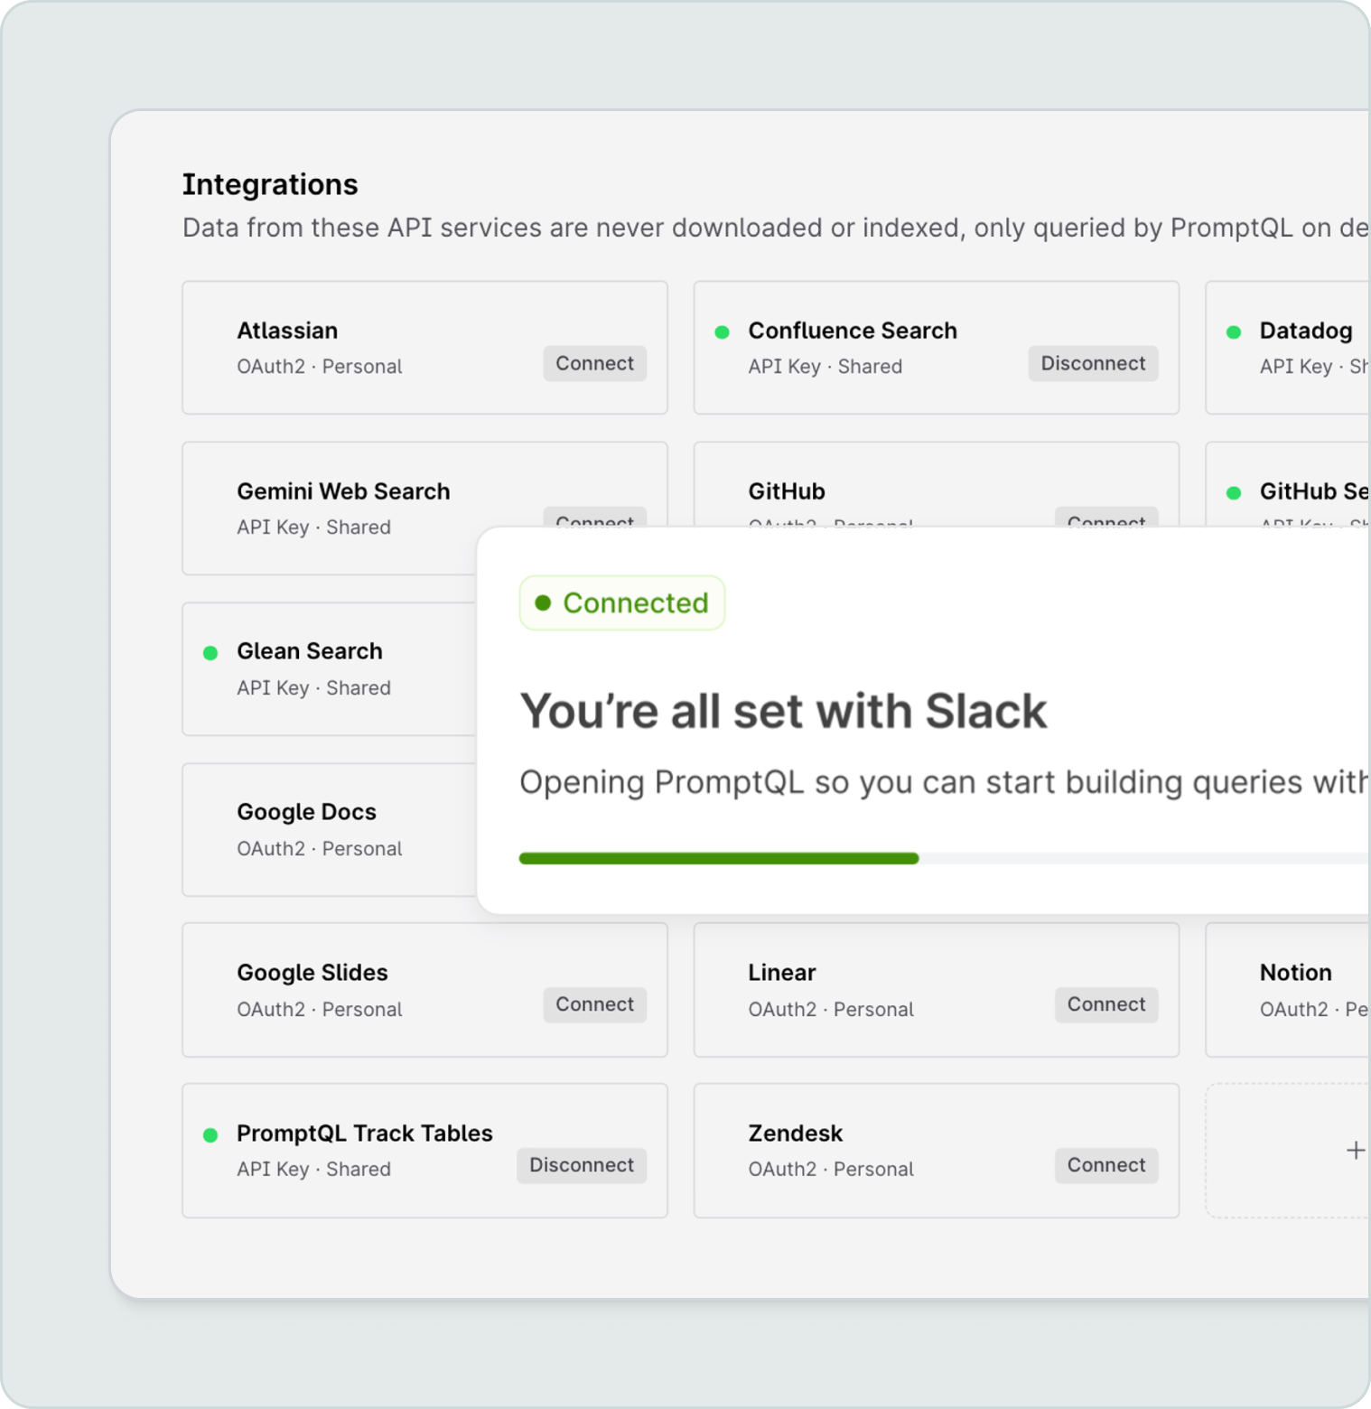Connect the Atlassian integration
Viewport: 1371px width, 1409px height.
tap(594, 363)
